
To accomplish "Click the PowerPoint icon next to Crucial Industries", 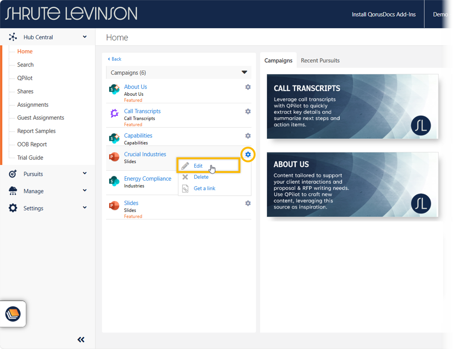I will point(114,157).
